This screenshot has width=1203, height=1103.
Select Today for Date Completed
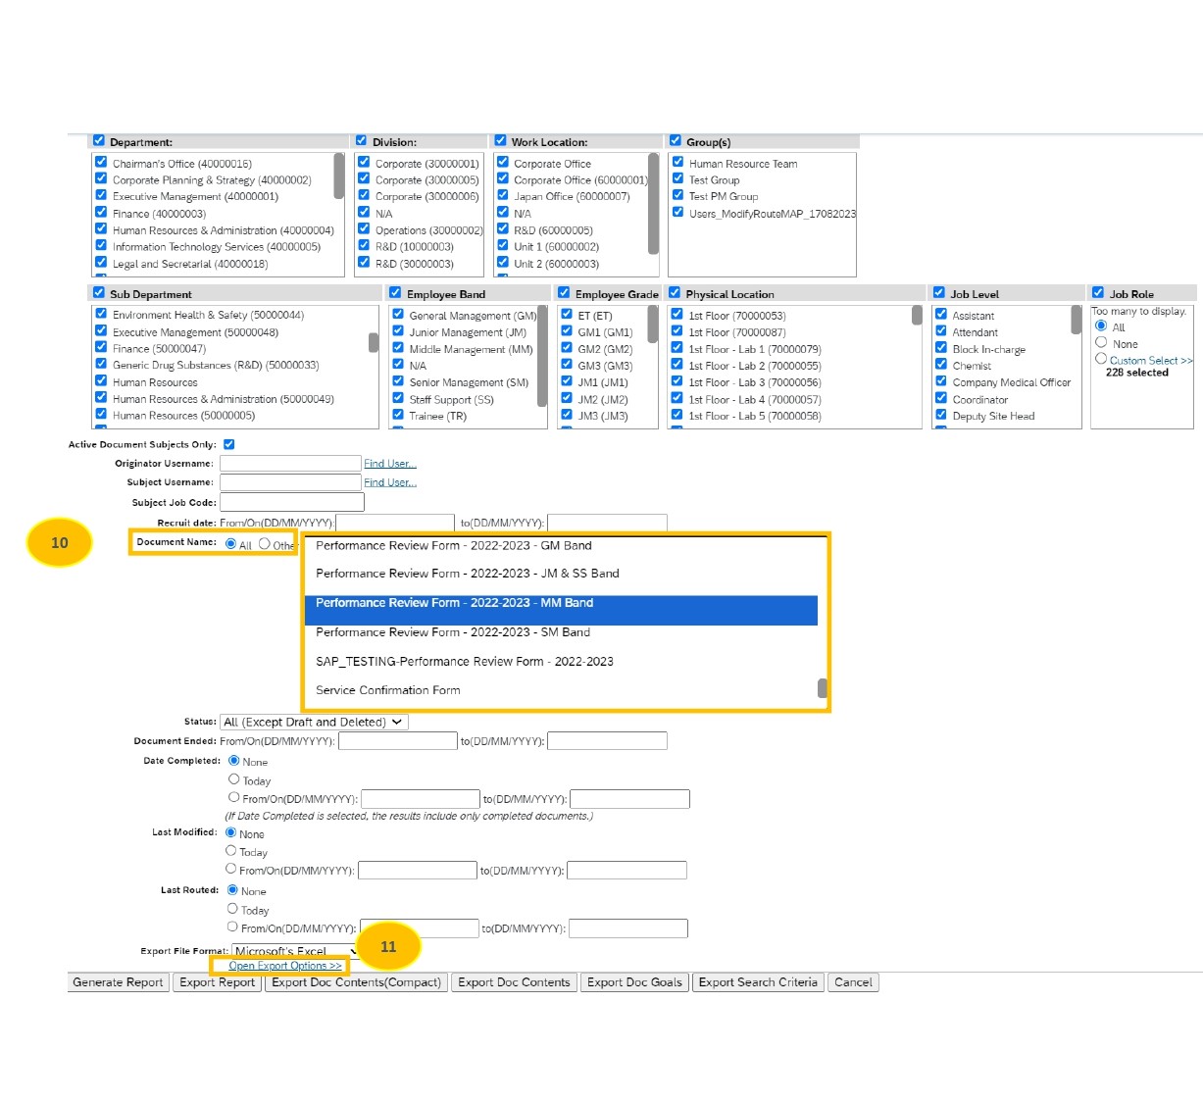click(234, 777)
